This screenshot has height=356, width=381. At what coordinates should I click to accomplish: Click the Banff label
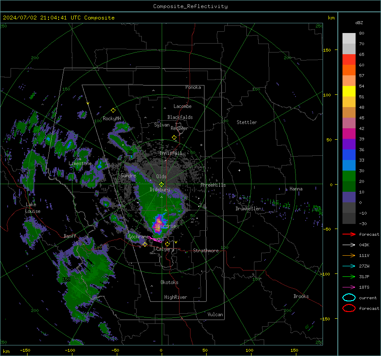coord(70,236)
